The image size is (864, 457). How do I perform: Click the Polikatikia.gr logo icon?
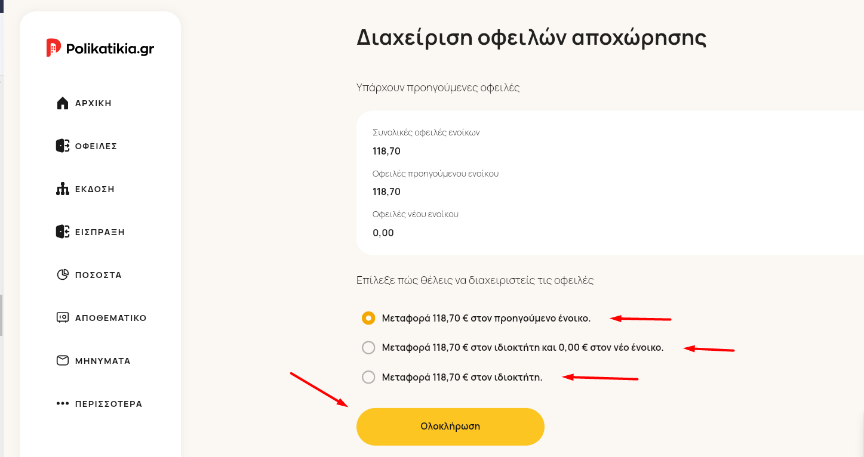click(x=53, y=48)
